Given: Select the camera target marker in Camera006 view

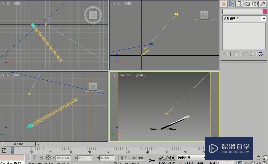Looking at the screenshot, I should click(x=167, y=114).
